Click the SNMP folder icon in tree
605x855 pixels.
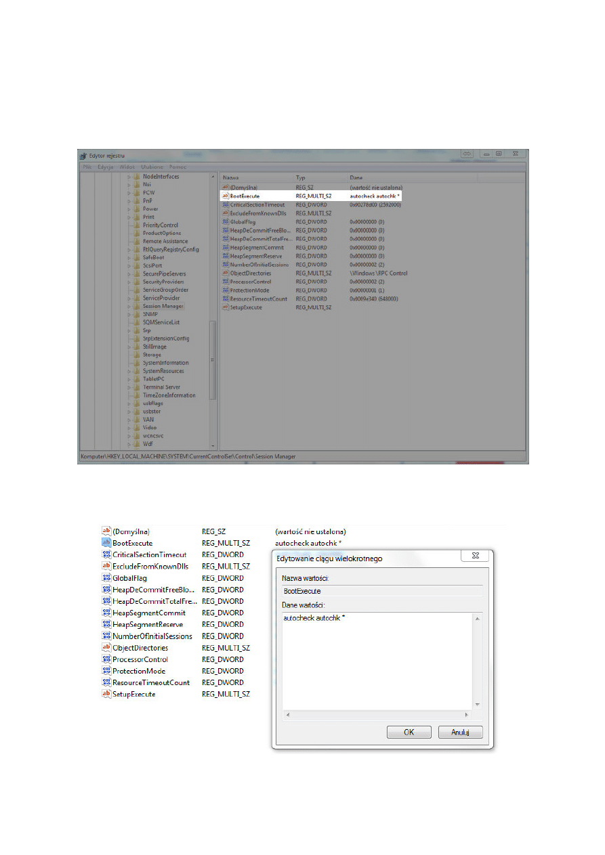pyautogui.click(x=137, y=314)
